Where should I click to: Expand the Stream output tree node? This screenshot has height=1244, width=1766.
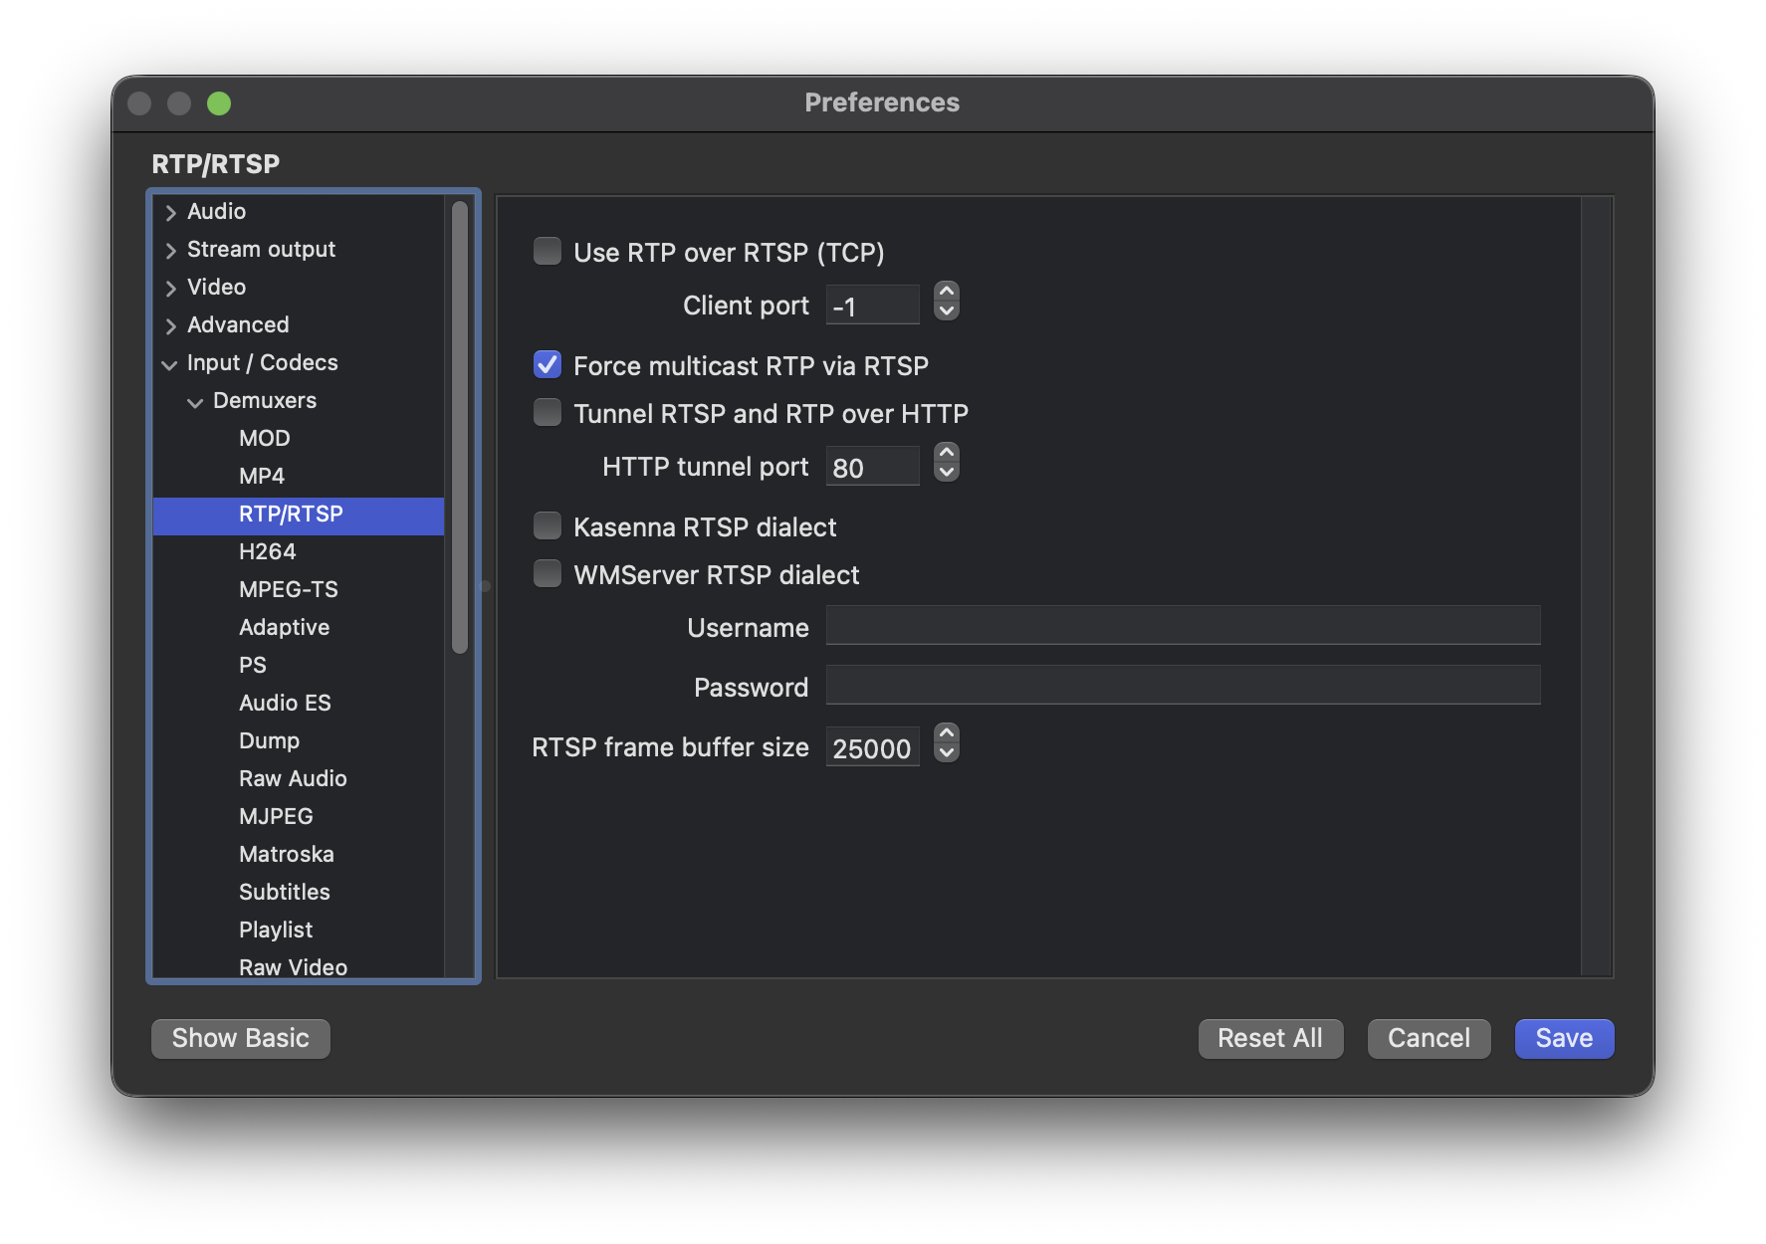170,250
